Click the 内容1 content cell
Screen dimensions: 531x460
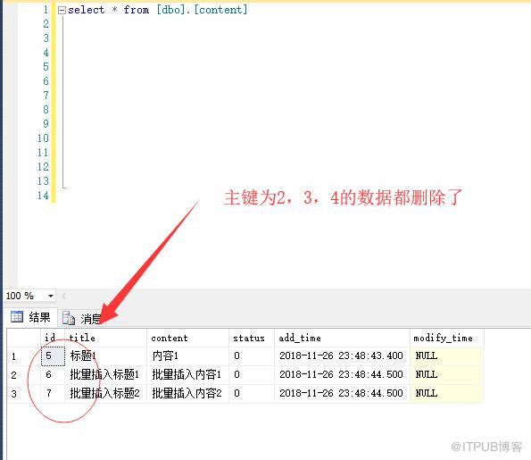coord(188,355)
